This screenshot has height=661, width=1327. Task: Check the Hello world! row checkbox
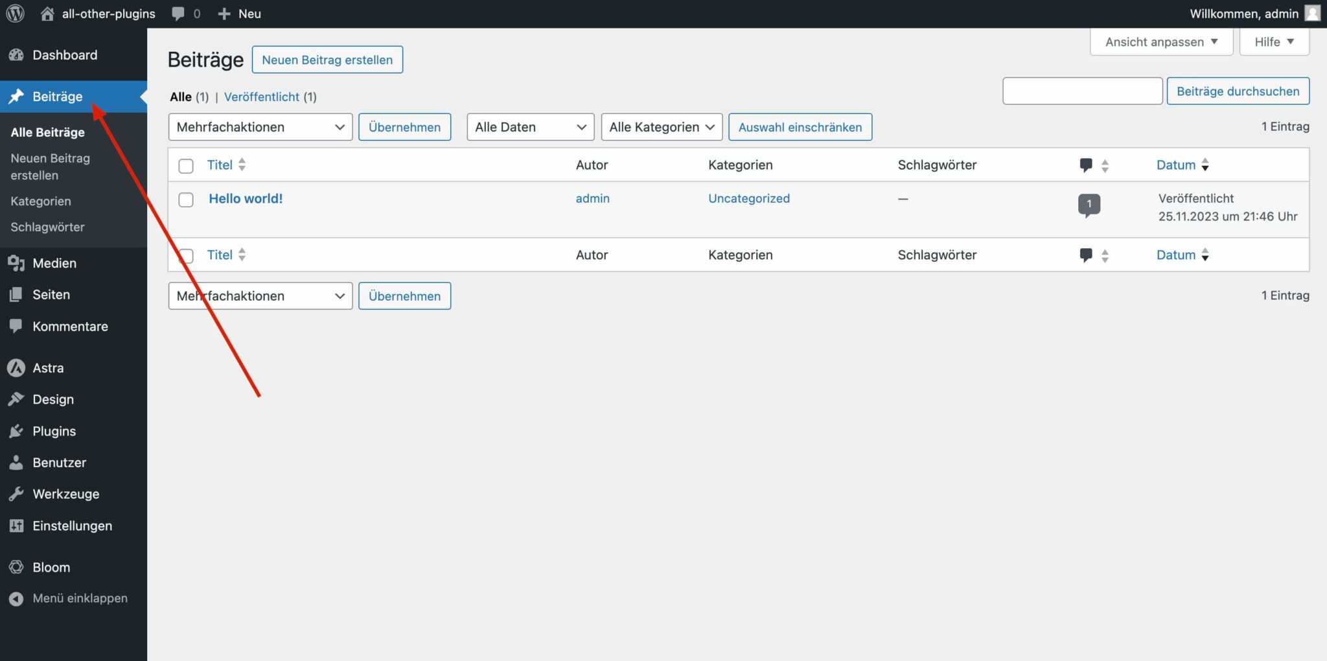click(x=186, y=200)
